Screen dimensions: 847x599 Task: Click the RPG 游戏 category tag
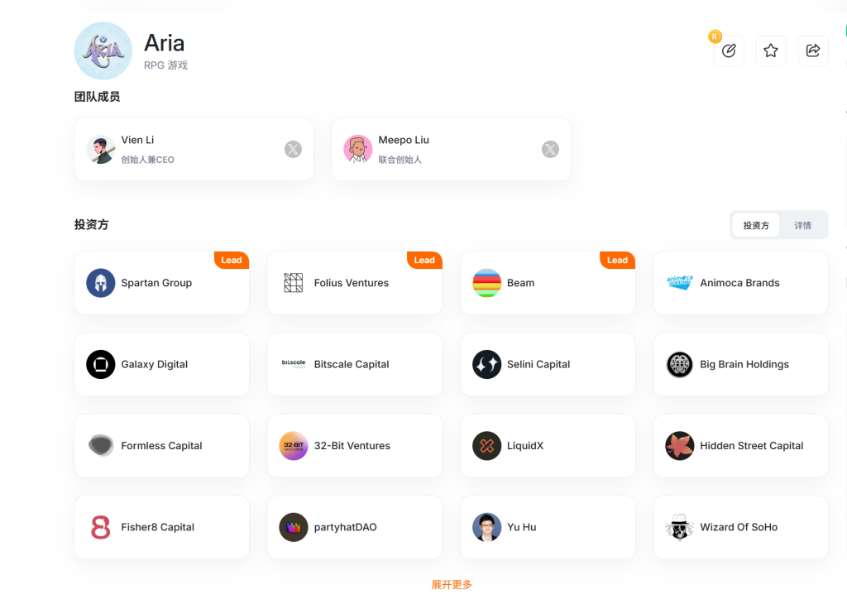(165, 65)
